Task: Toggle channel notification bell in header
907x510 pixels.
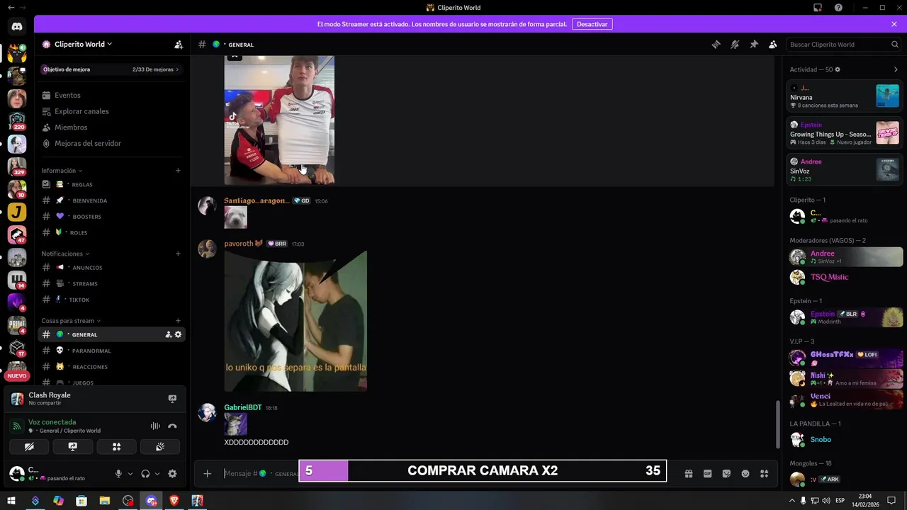Action: click(735, 44)
